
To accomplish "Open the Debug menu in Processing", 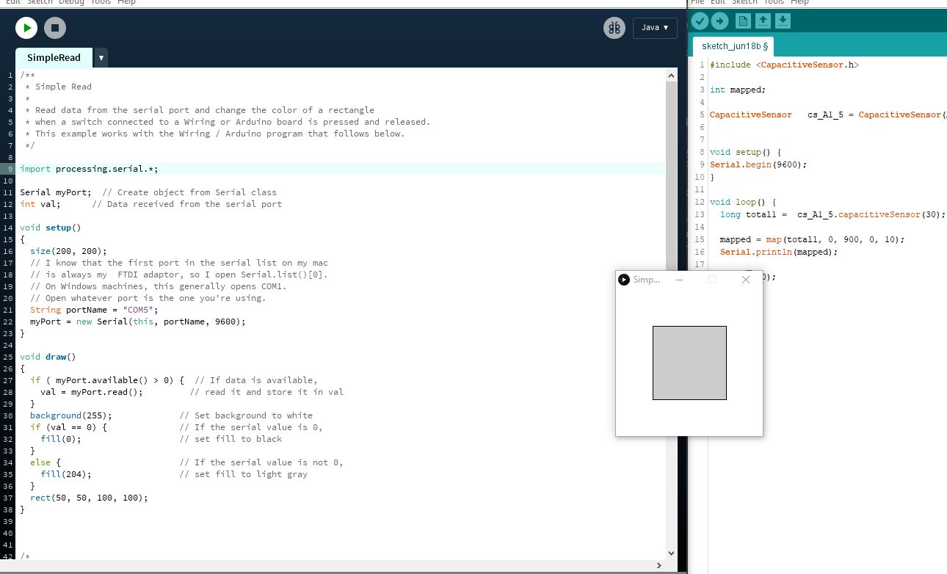I will tap(72, 2).
